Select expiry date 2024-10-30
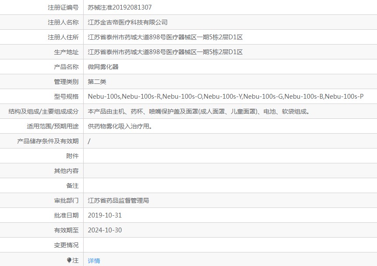This screenshot has width=377, height=266. coord(105,230)
